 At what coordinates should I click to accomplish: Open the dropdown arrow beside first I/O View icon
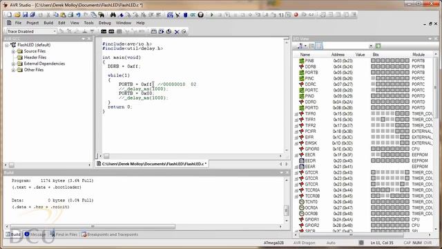click(x=305, y=46)
